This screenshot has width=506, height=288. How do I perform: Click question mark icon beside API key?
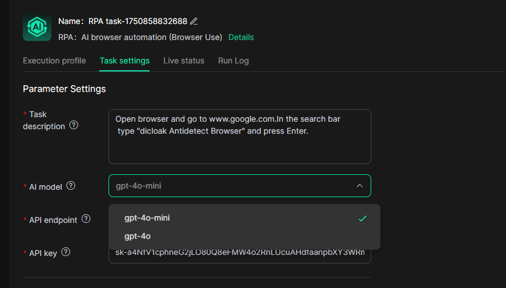(x=66, y=252)
